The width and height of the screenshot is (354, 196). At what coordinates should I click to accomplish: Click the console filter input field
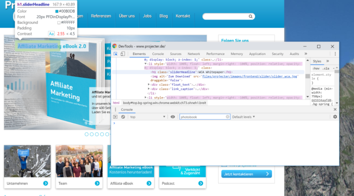(x=205, y=117)
